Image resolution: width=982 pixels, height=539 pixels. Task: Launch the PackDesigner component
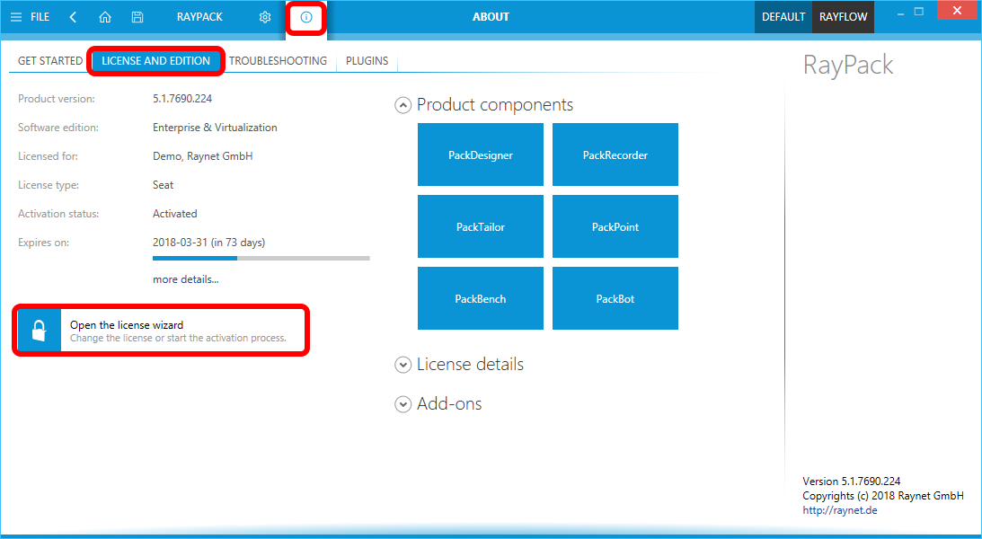481,155
